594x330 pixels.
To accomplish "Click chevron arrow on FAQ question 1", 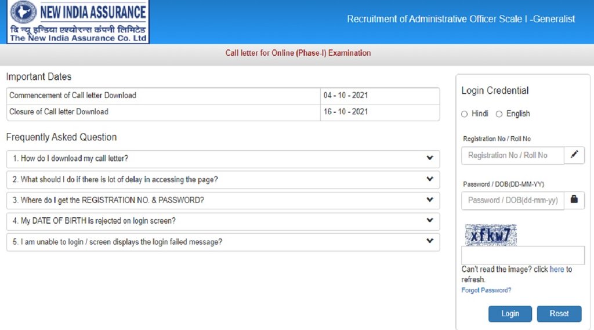I will pyautogui.click(x=430, y=158).
